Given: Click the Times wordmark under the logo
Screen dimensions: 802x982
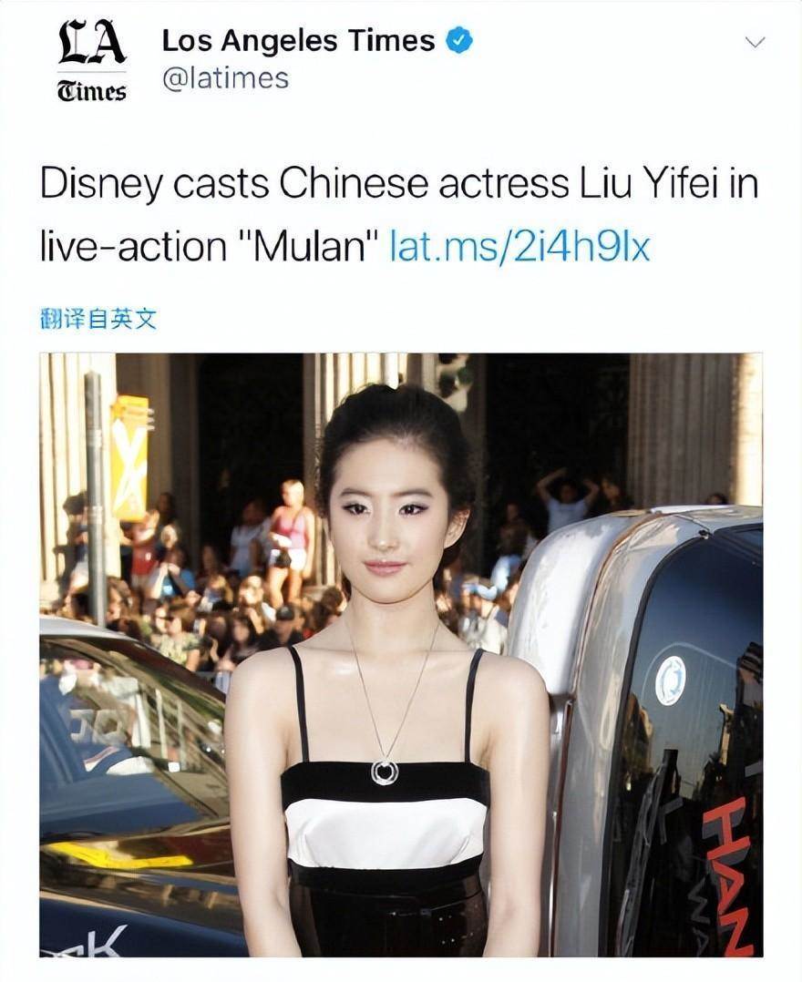Looking at the screenshot, I should click(91, 91).
